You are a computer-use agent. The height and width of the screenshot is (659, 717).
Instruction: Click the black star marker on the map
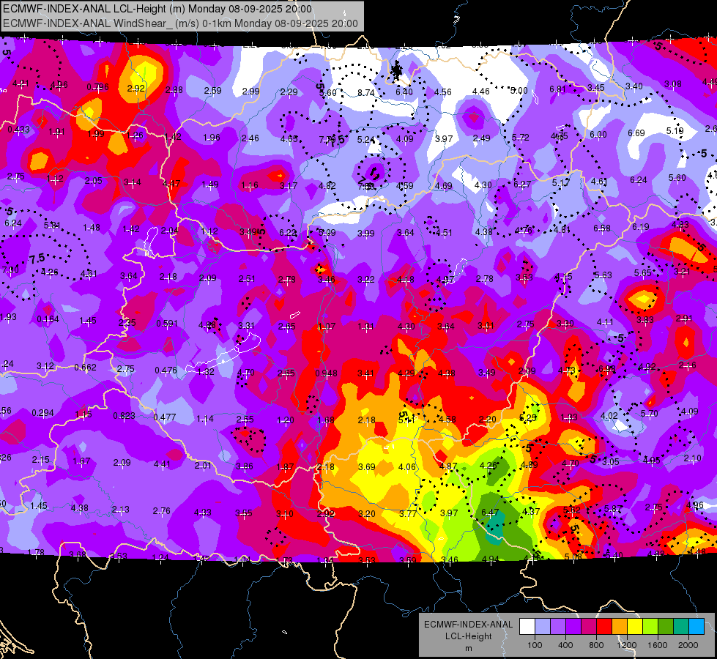pos(396,70)
